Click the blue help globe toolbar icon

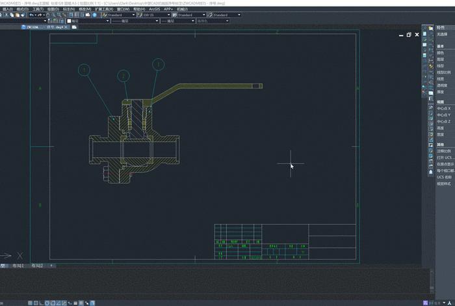pyautogui.click(x=95, y=15)
